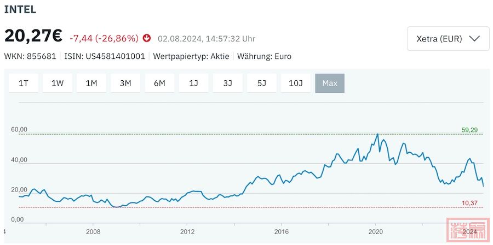
Task: Show the 1J chart period
Action: [194, 83]
